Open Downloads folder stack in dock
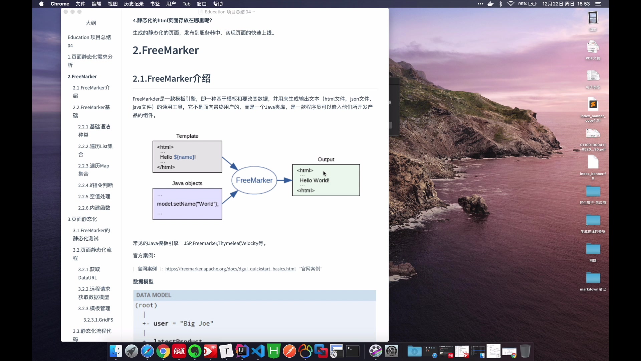This screenshot has width=641, height=361. click(x=414, y=351)
